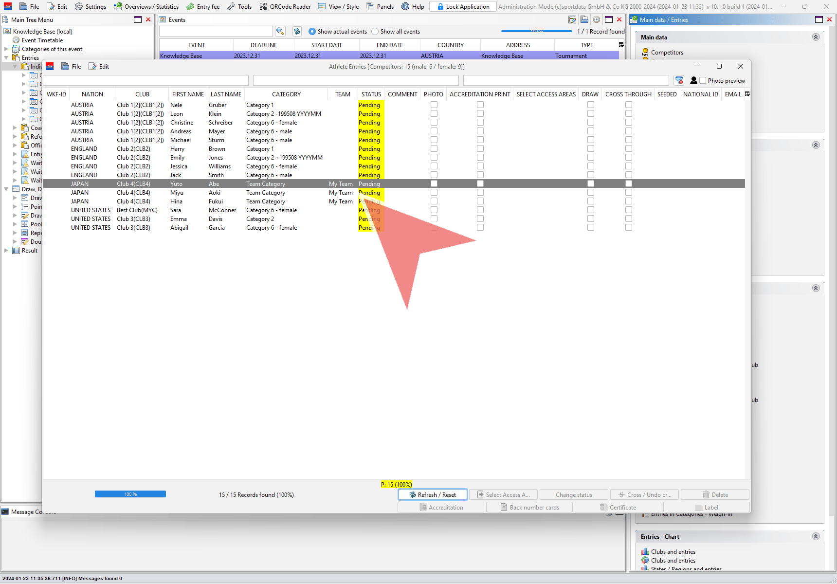The width and height of the screenshot is (837, 584).
Task: Open the event timetable clock icon in Events header
Action: click(596, 19)
